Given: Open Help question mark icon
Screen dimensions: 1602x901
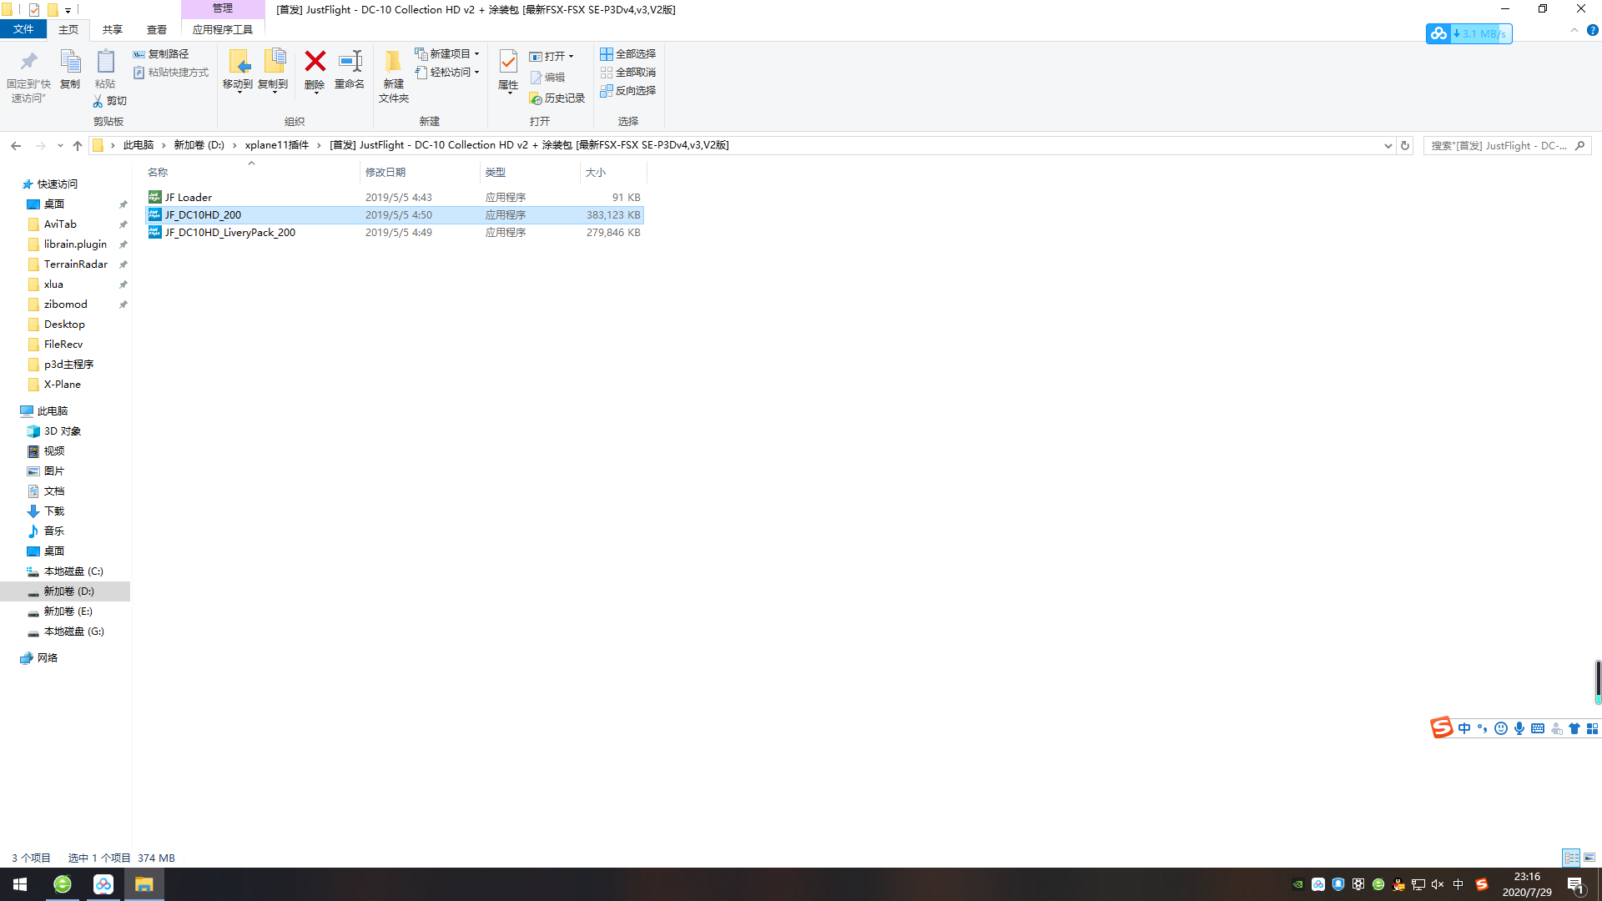Looking at the screenshot, I should (1592, 30).
